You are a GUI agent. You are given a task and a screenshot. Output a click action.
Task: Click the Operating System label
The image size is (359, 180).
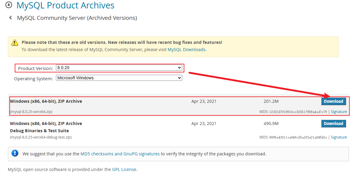(x=33, y=79)
